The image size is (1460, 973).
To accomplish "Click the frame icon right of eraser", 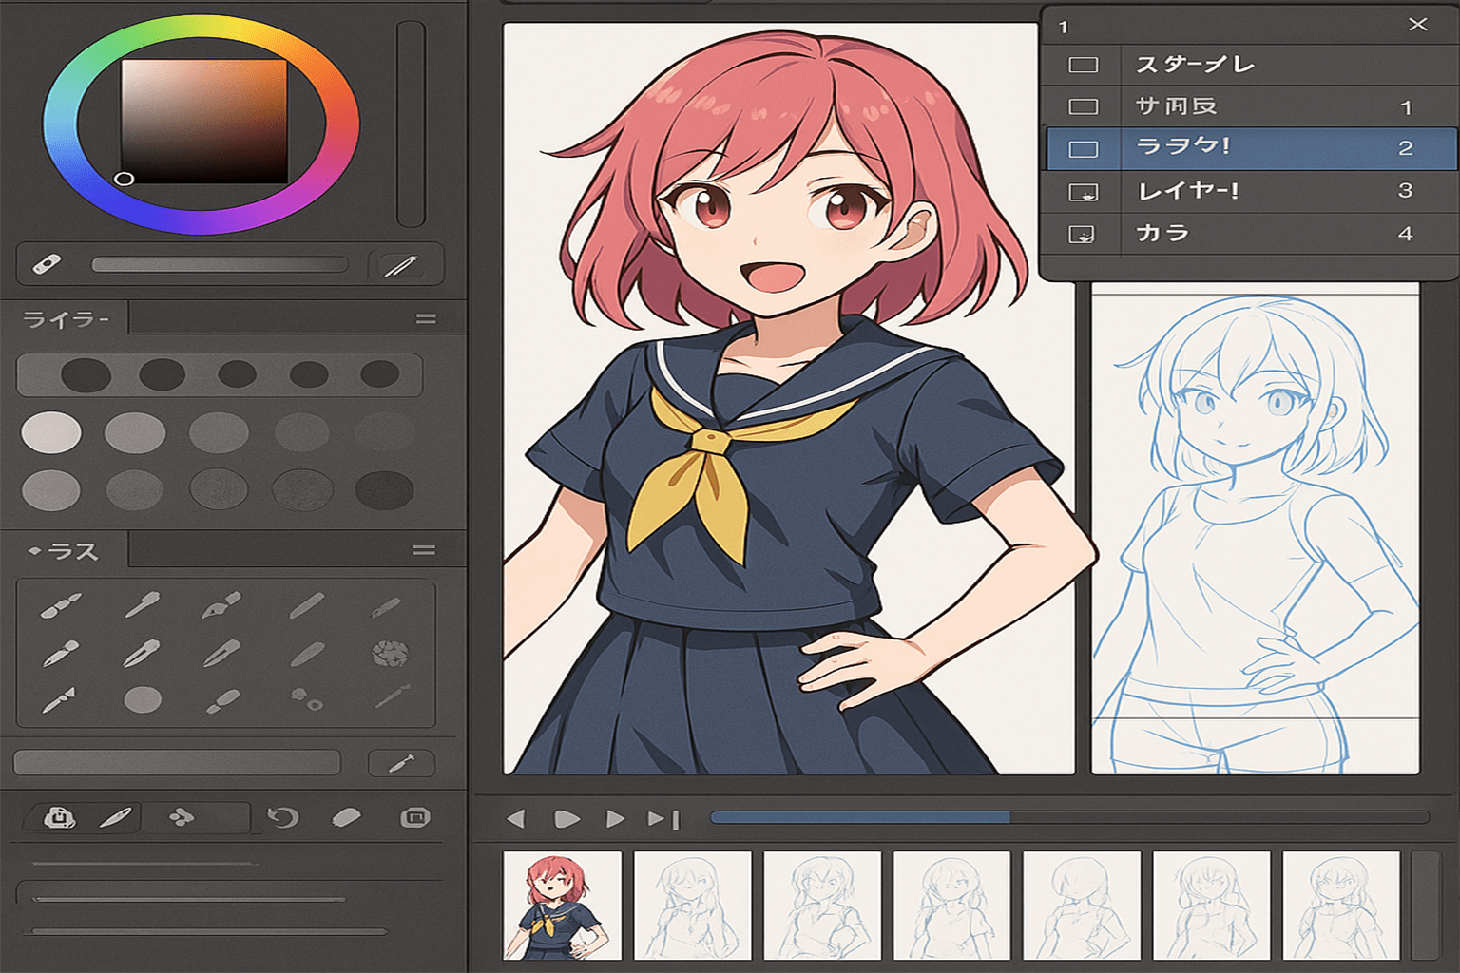I will (x=414, y=817).
